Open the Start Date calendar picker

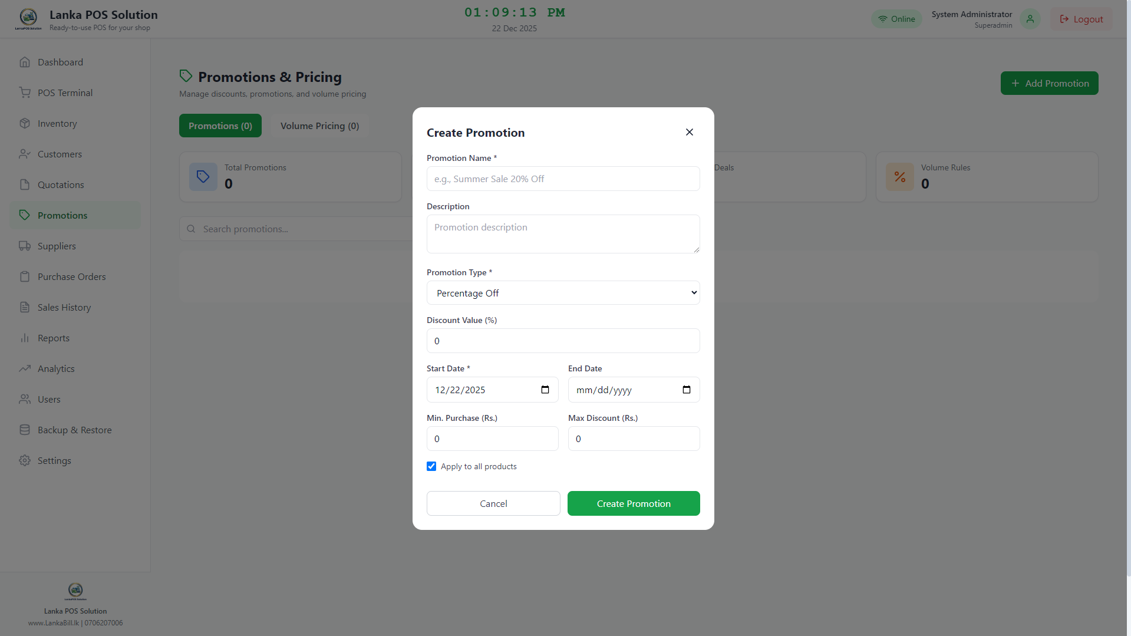coord(545,390)
